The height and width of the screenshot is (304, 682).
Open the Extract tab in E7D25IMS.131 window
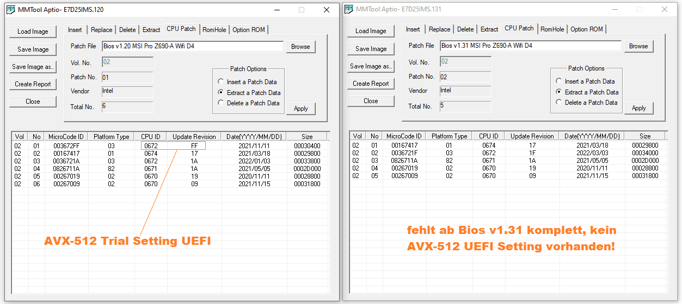tap(489, 29)
